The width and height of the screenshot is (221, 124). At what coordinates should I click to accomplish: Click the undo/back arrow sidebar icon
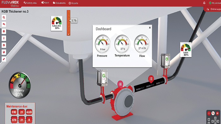(x=4, y=25)
